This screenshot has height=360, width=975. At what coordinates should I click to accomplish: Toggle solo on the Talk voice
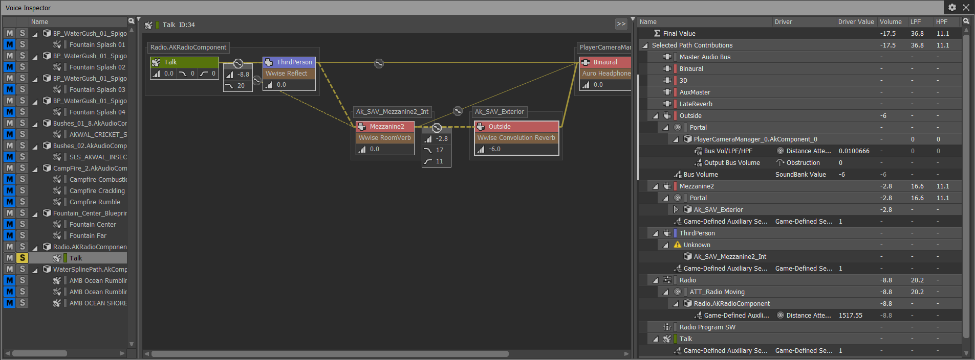(x=22, y=258)
